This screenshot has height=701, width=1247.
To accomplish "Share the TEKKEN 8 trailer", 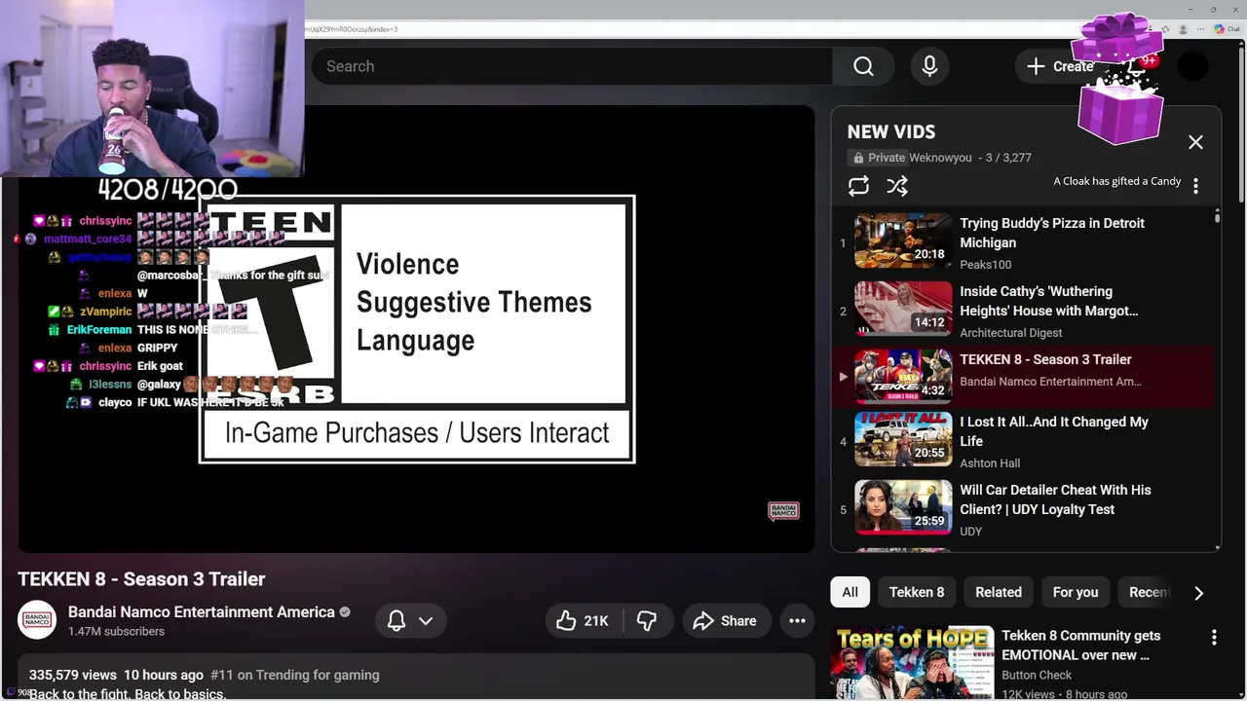I will point(724,621).
